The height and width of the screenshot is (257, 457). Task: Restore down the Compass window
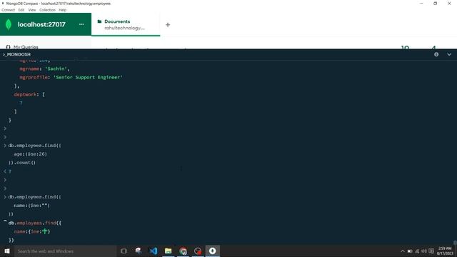tap(435, 4)
